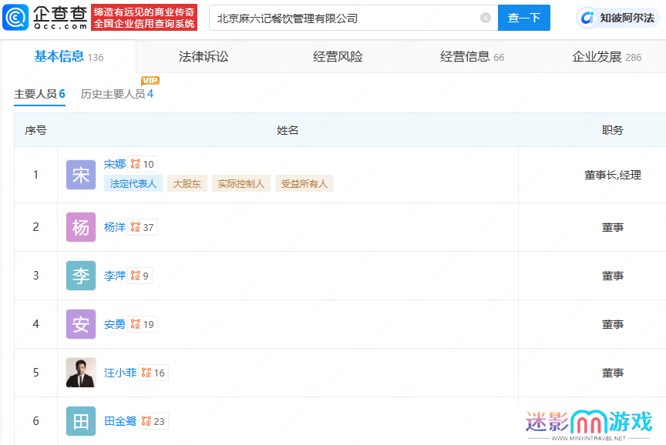
Task: Open relation graph icon next to 宋娜
Action: click(x=136, y=164)
